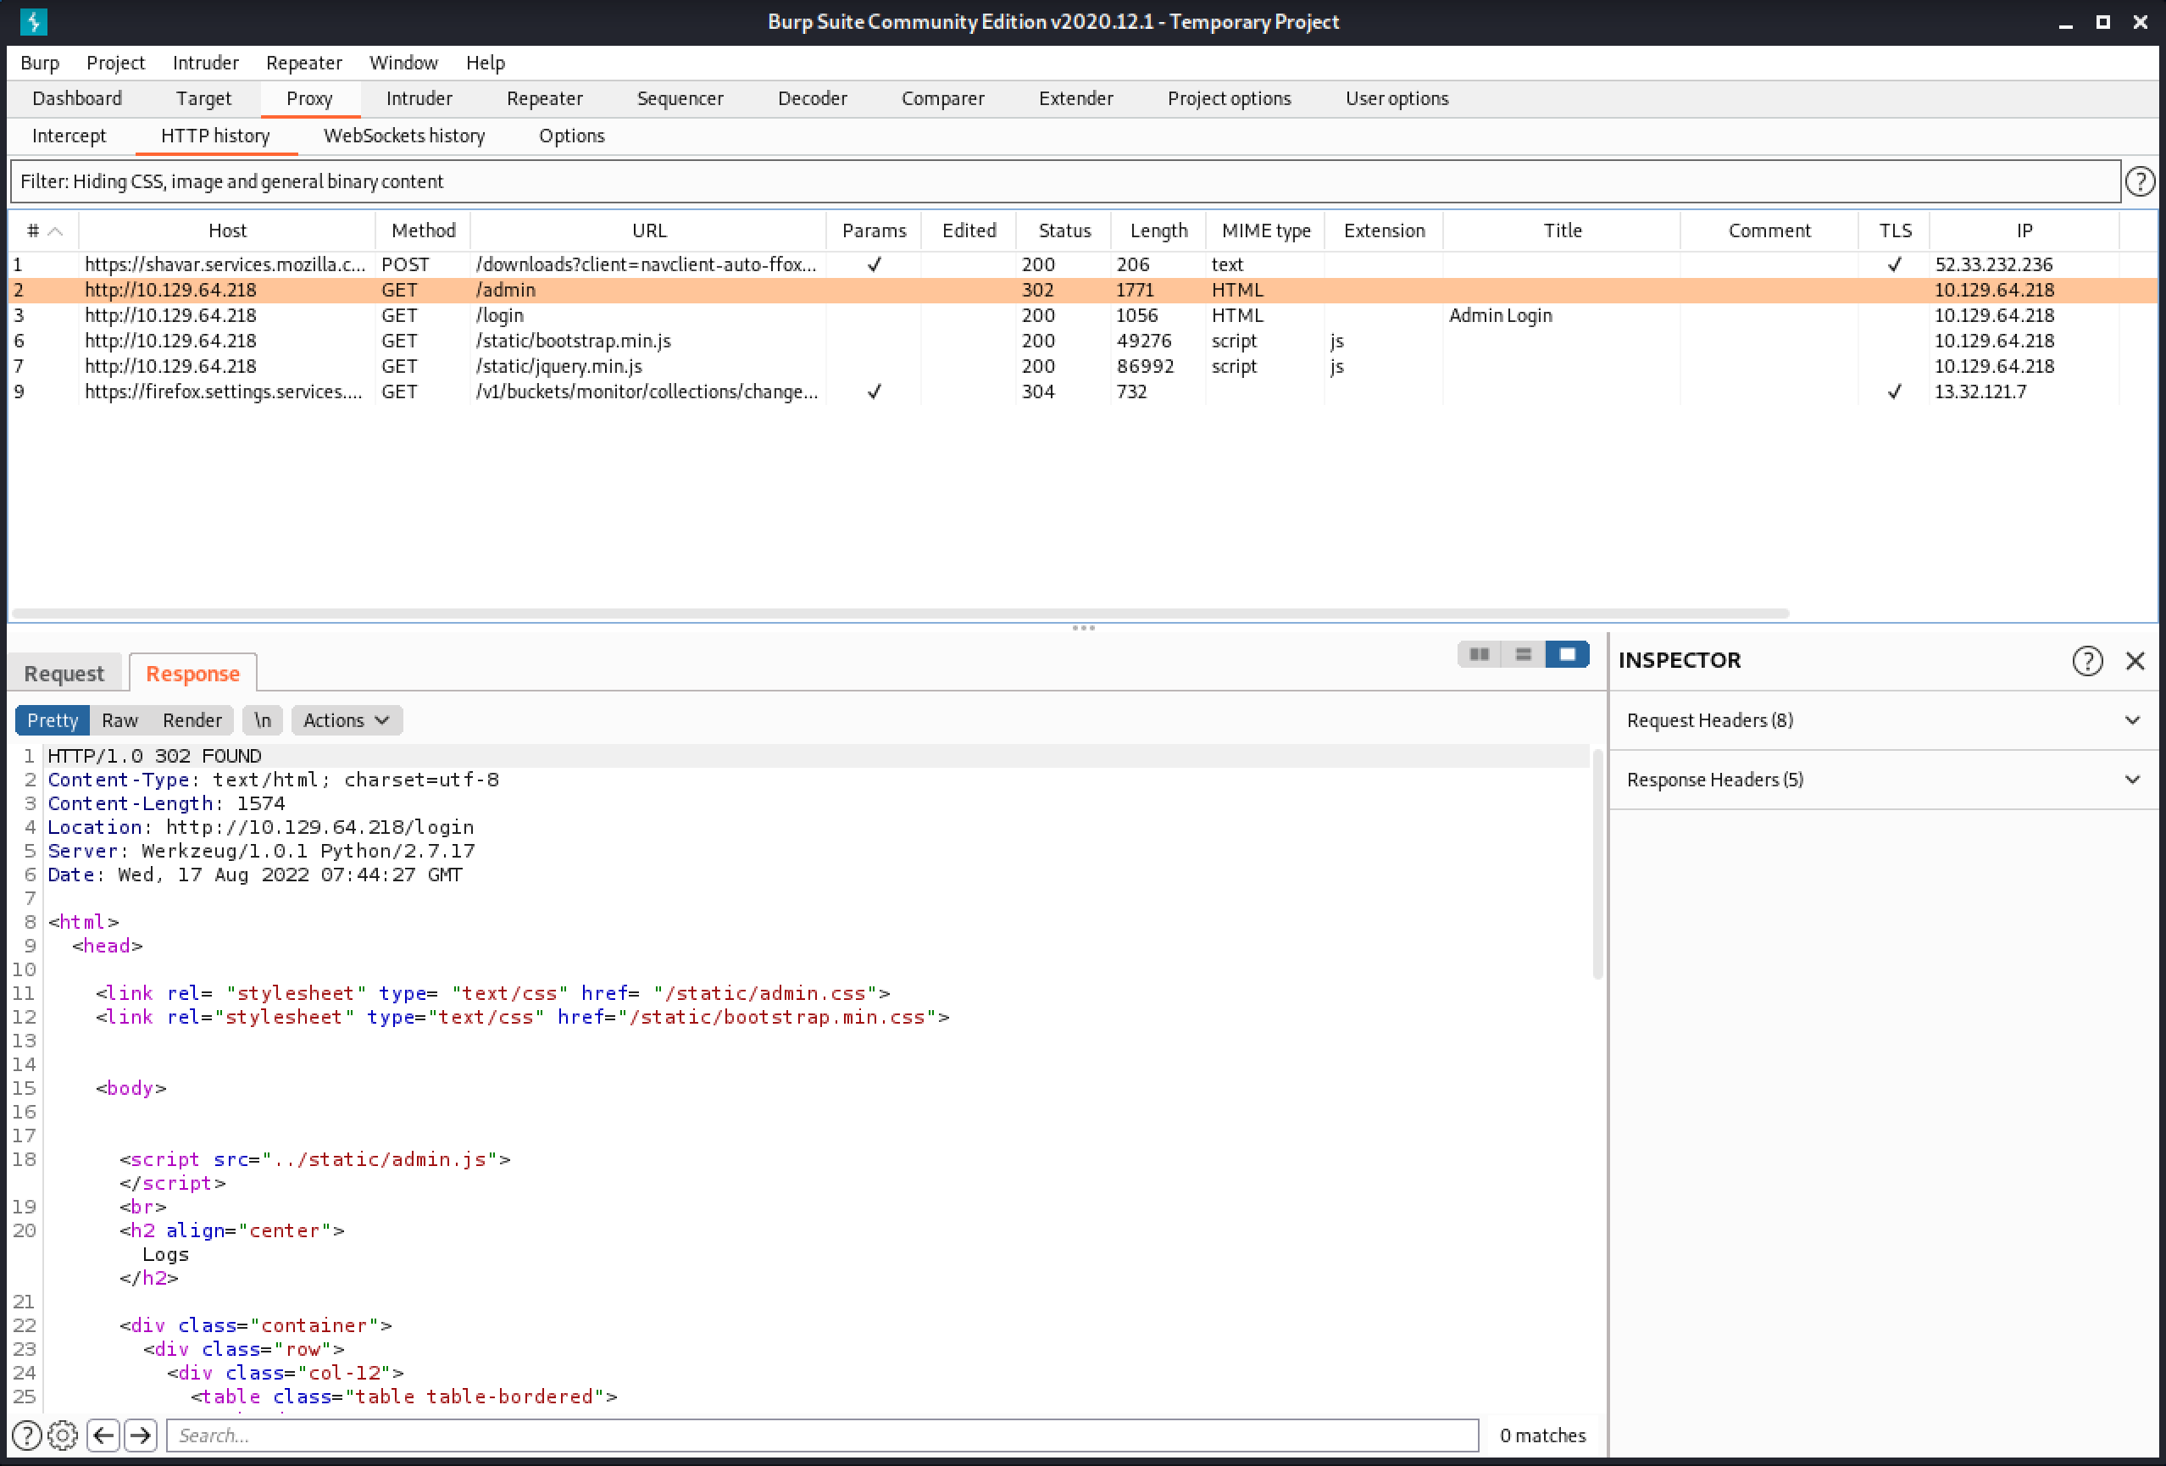Sort by Params column header
This screenshot has height=1466, width=2166.
click(x=874, y=231)
